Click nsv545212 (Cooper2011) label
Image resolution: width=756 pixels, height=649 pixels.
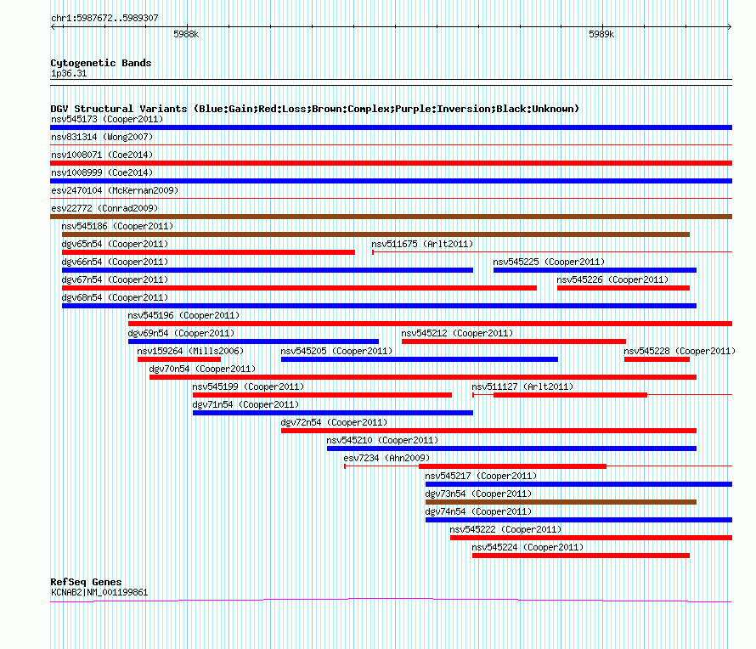tap(457, 333)
